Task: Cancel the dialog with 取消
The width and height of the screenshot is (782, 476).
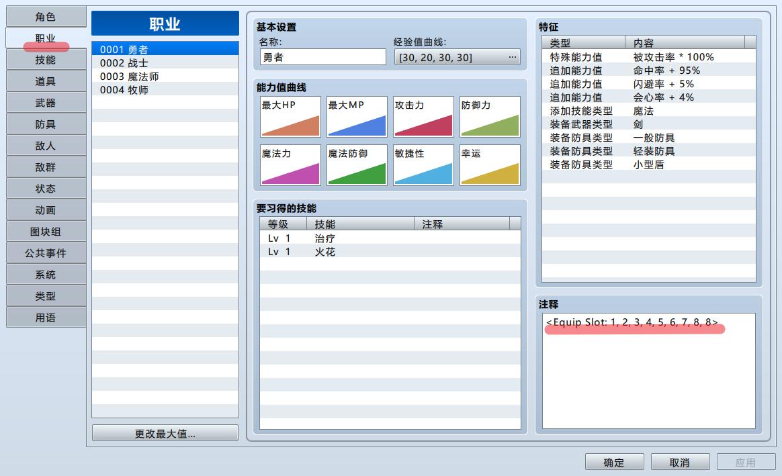Action: coord(681,462)
